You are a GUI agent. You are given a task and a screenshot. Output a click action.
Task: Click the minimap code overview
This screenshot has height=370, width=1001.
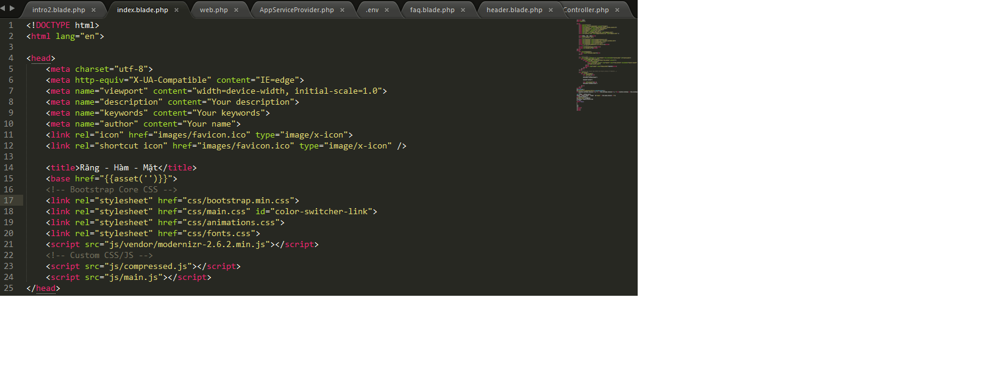click(x=607, y=65)
